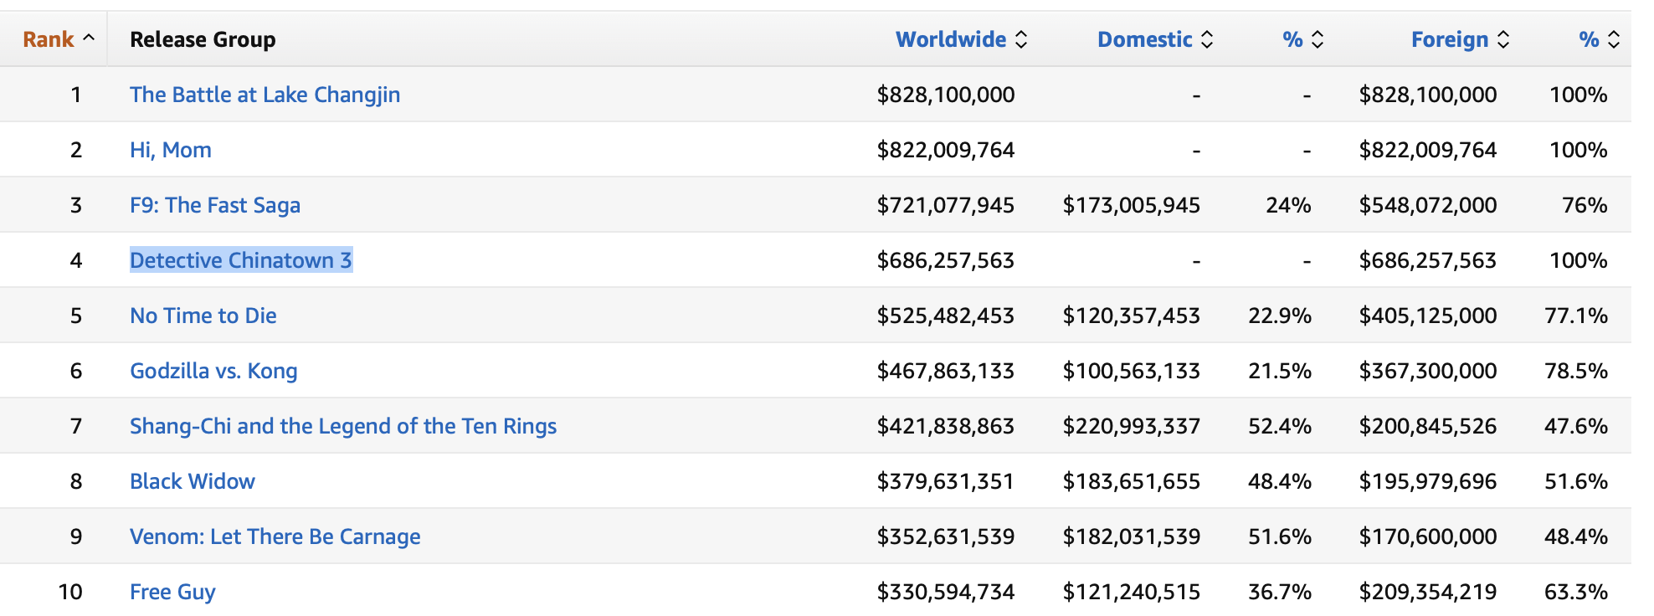
Task: Click the 78.5% foreign share cell
Action: (1576, 371)
